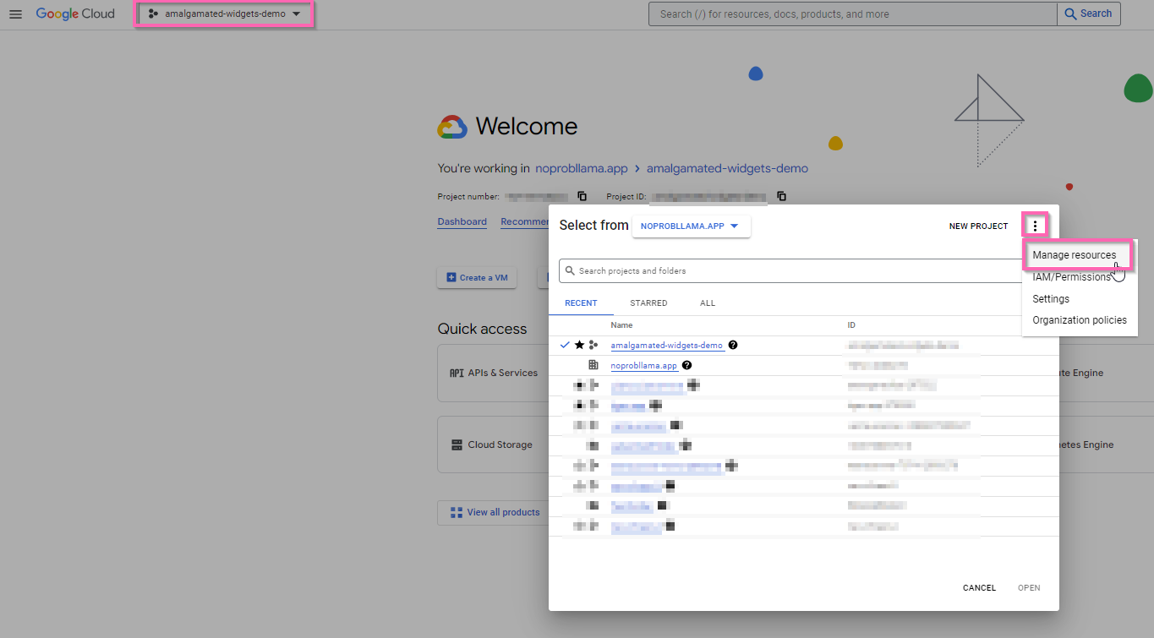Viewport: 1154px width, 638px height.
Task: Open the APIs & Services quick access card
Action: click(x=493, y=373)
